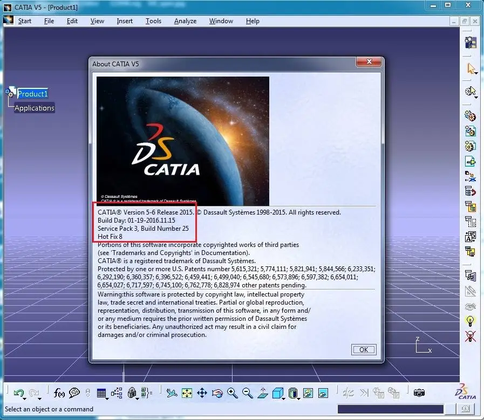Viewport: 484px width, 420px height.
Task: Select the Rotate view tool
Action: (x=217, y=393)
